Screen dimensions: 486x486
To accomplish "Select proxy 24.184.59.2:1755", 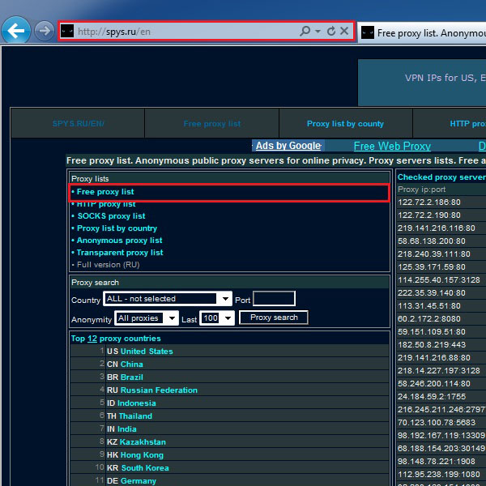I will point(432,397).
